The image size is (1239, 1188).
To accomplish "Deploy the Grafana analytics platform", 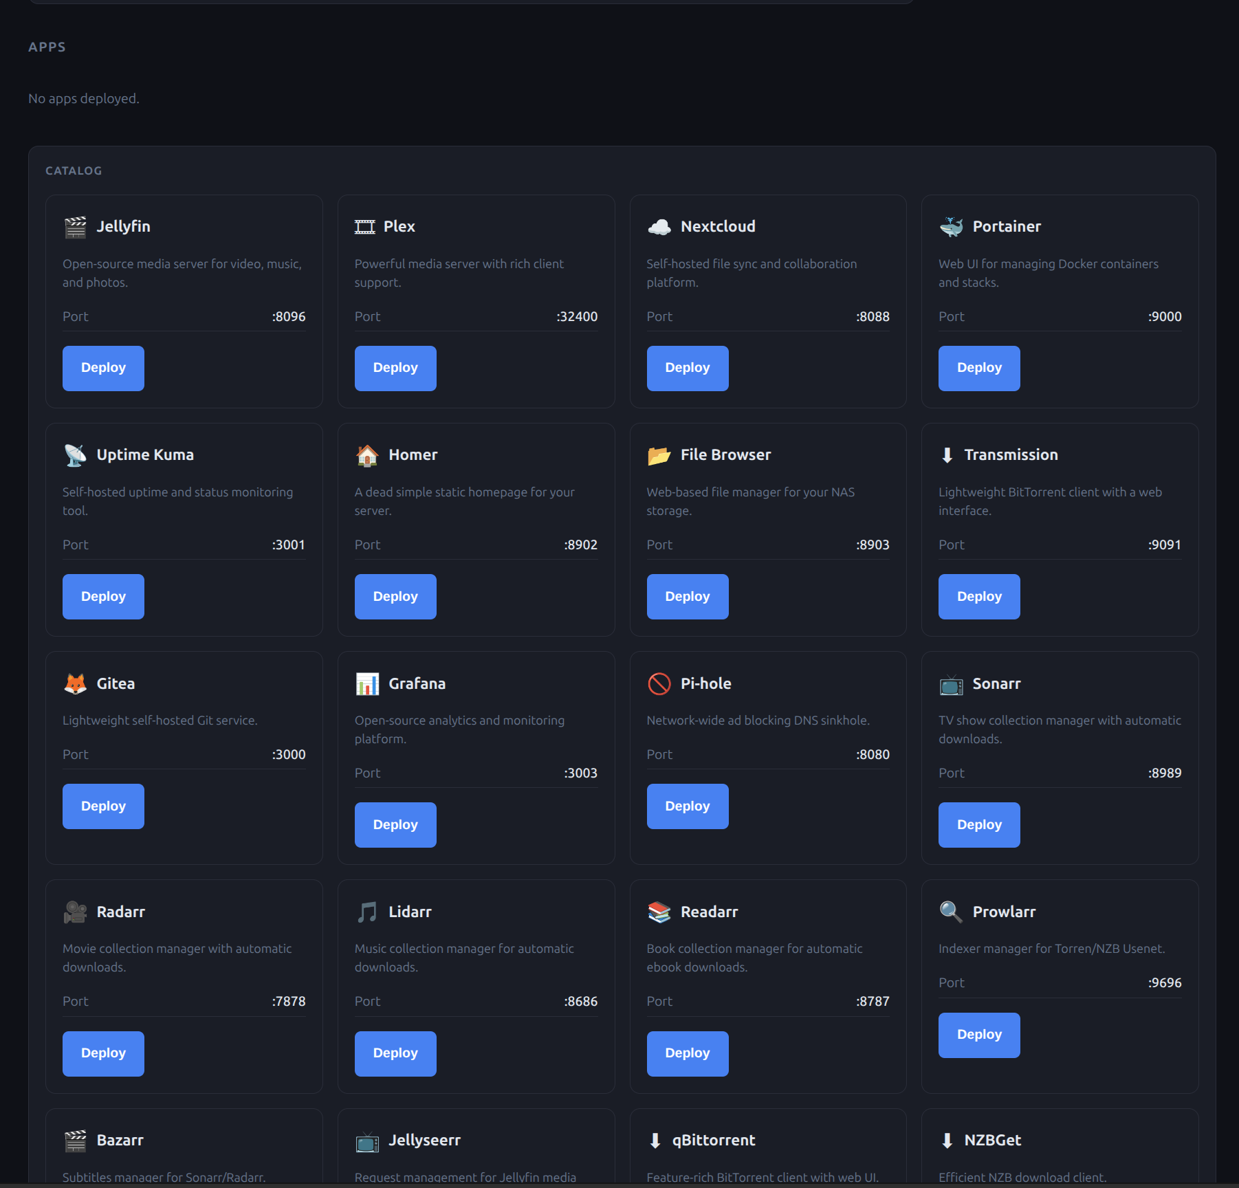I will [395, 825].
